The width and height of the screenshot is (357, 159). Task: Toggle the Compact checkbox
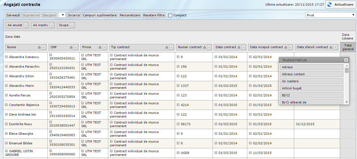coord(170,15)
